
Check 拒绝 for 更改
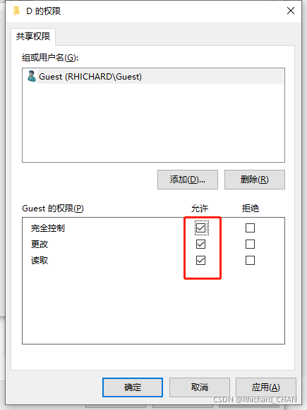(250, 244)
